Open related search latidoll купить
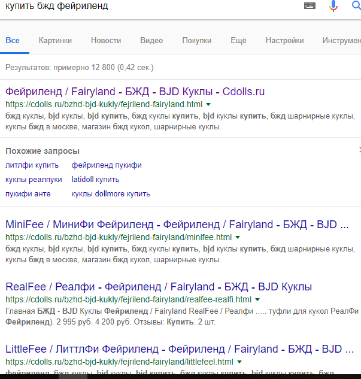Viewport: 361px width, 379px height. 95,180
